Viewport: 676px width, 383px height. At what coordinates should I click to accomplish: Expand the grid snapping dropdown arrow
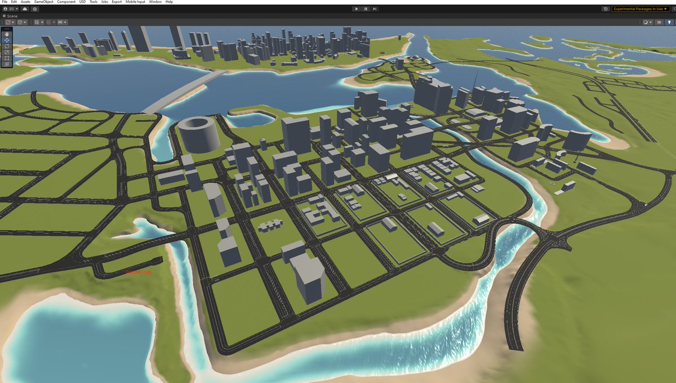(54, 22)
